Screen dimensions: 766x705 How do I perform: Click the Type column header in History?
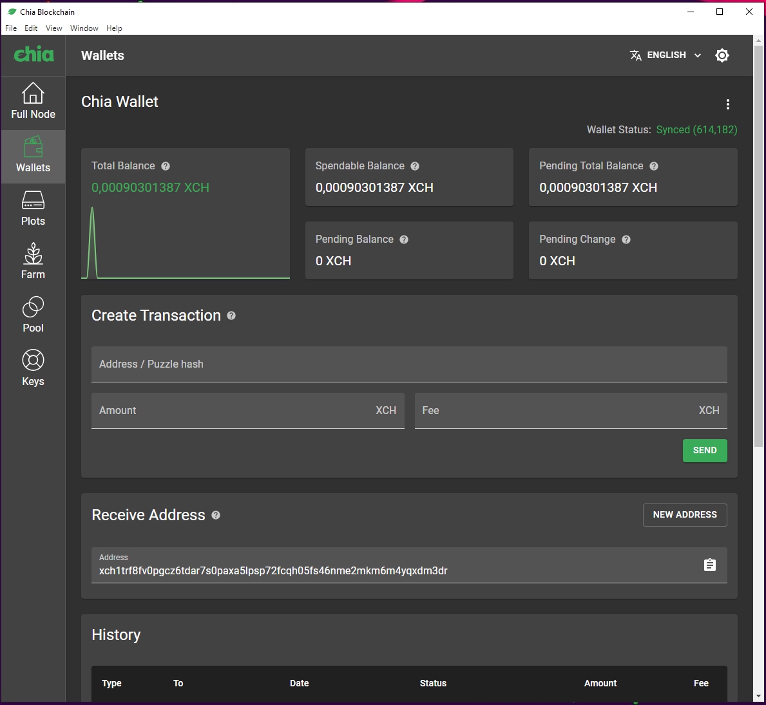pyautogui.click(x=111, y=683)
